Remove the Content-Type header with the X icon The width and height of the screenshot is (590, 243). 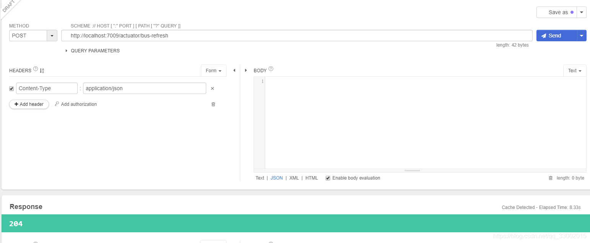[x=212, y=89]
